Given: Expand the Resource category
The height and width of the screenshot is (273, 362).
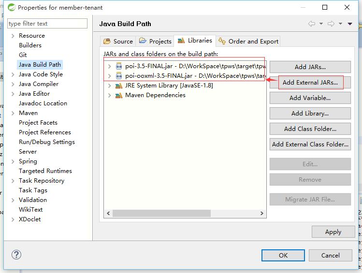Looking at the screenshot, I should pos(13,36).
